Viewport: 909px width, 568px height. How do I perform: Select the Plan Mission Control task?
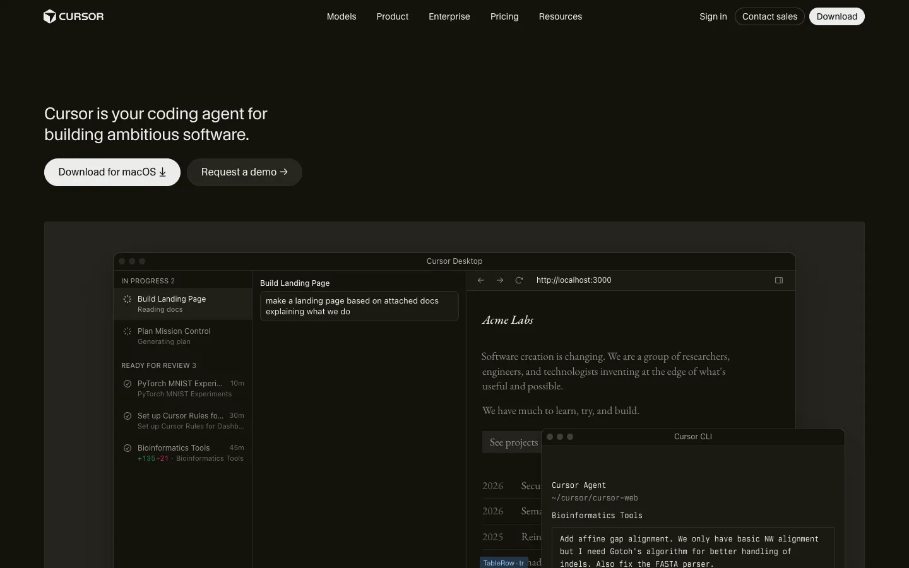pyautogui.click(x=183, y=336)
